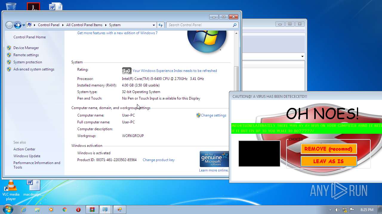The height and width of the screenshot is (214, 382).
Task: Open Windows Experience Index refresh link
Action: (175, 71)
